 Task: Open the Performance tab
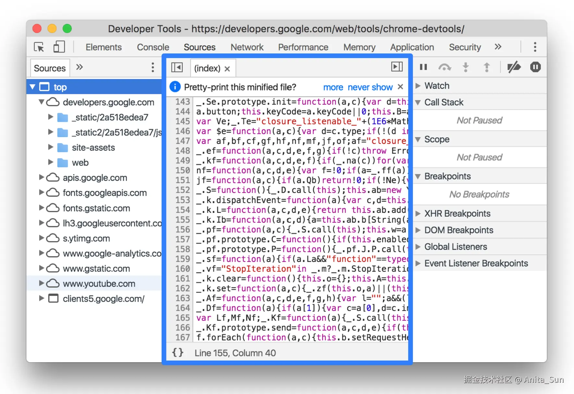coord(303,47)
